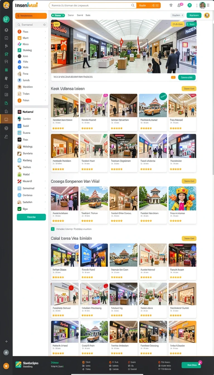Image resolution: width=214 pixels, height=375 pixels.
Task: Click the green circular R icon in header
Action: click(189, 5)
